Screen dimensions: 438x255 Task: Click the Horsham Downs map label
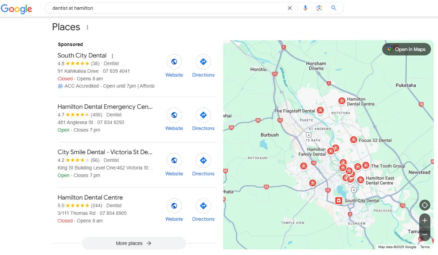(316, 66)
